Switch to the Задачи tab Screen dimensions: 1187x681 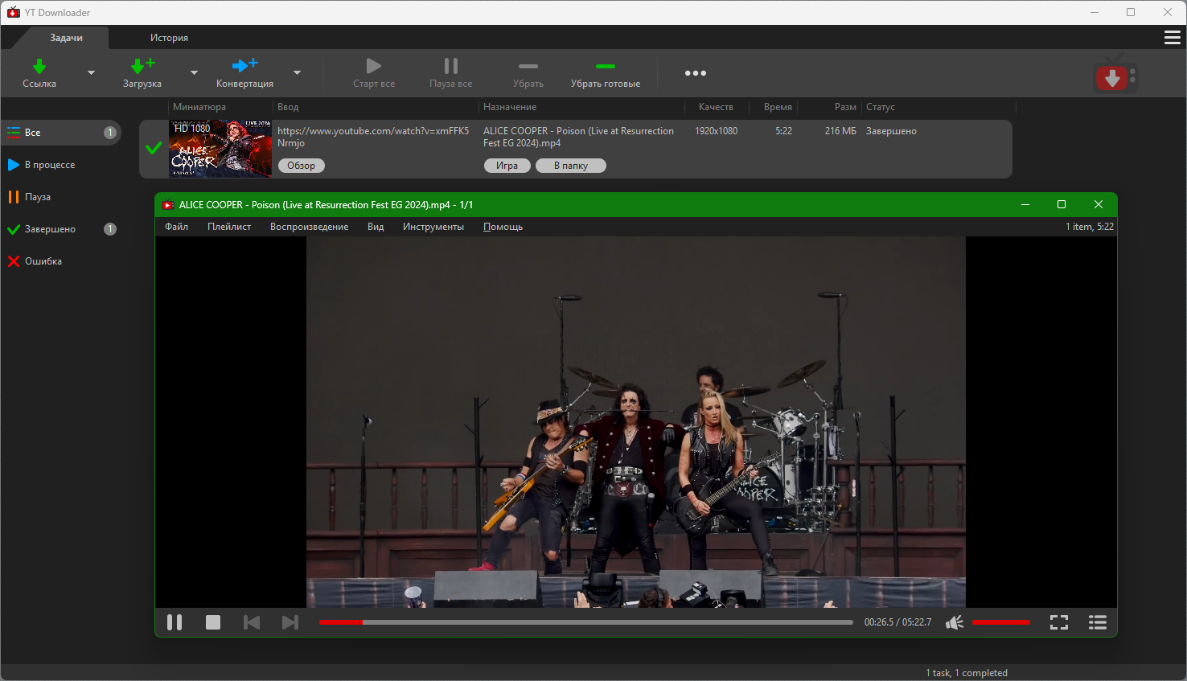[x=66, y=38]
